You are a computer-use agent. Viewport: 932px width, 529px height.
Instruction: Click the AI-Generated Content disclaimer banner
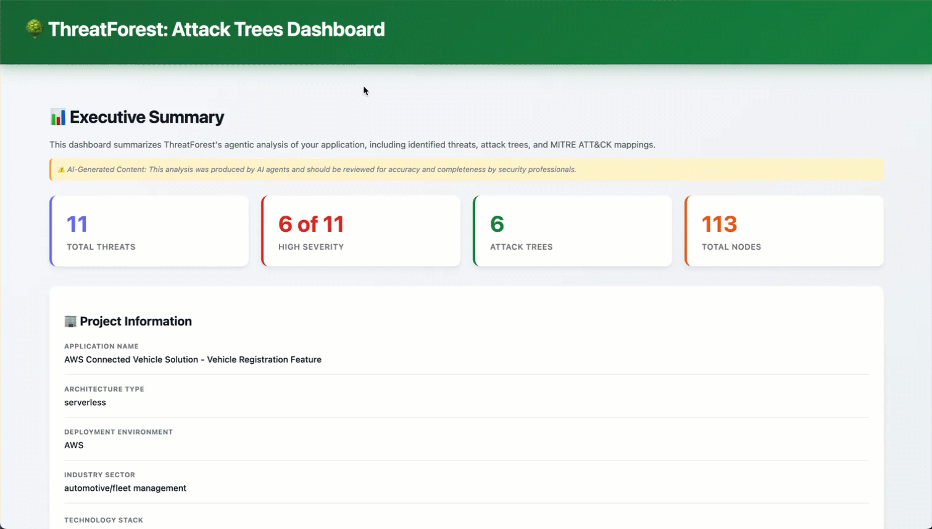tap(466, 169)
